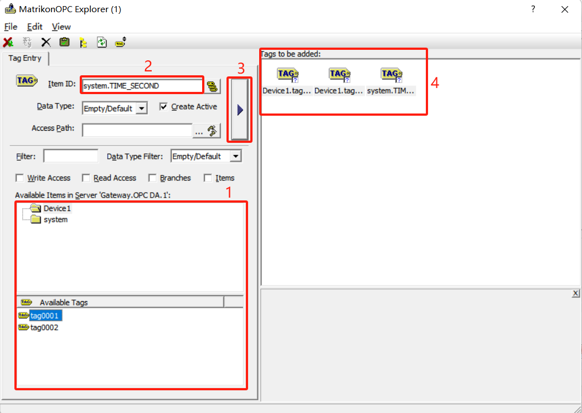
Task: Click the clipboard with green check icon
Action: [x=65, y=42]
